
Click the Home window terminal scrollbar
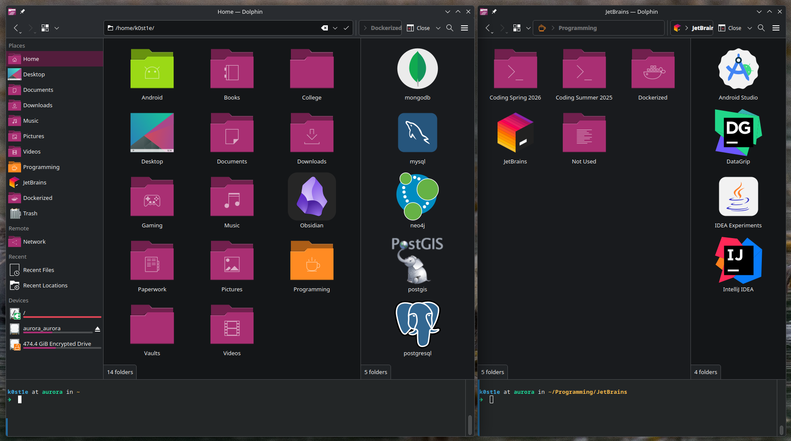point(470,424)
